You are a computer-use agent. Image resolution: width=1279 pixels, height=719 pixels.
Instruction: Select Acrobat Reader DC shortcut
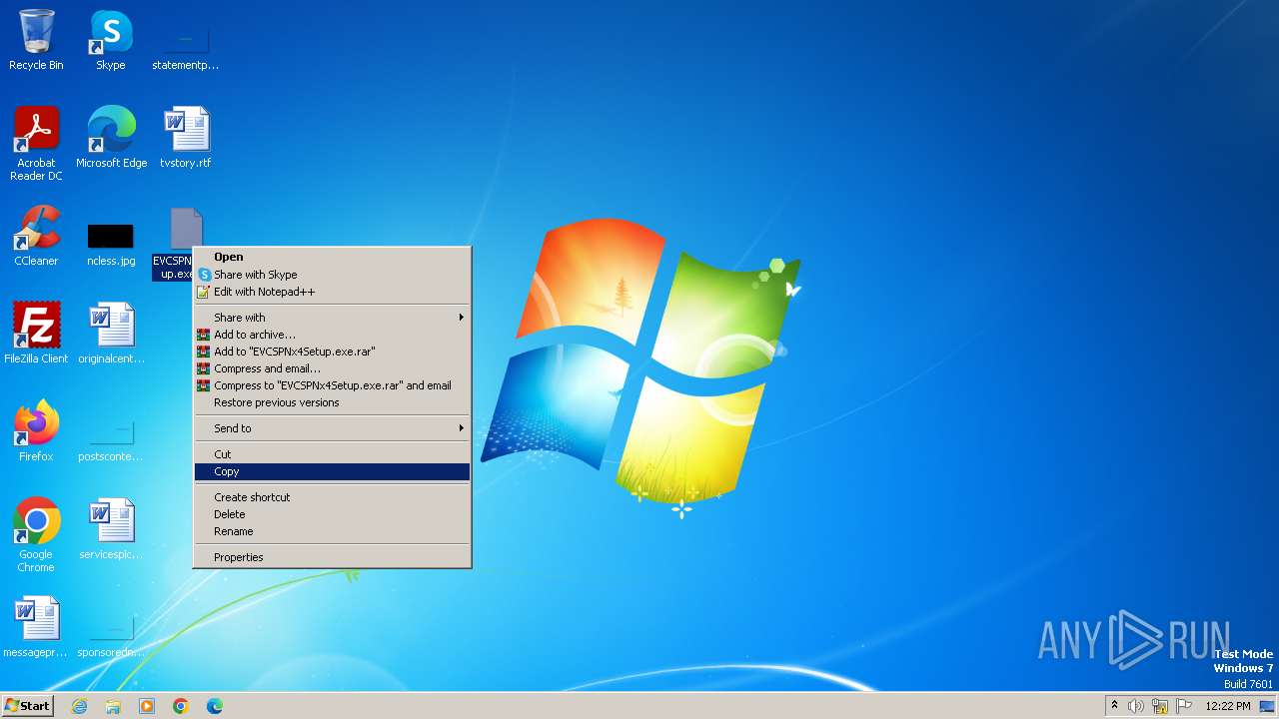pyautogui.click(x=36, y=144)
